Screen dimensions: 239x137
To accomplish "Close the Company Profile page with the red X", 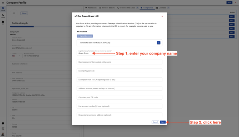I will 235,2.
